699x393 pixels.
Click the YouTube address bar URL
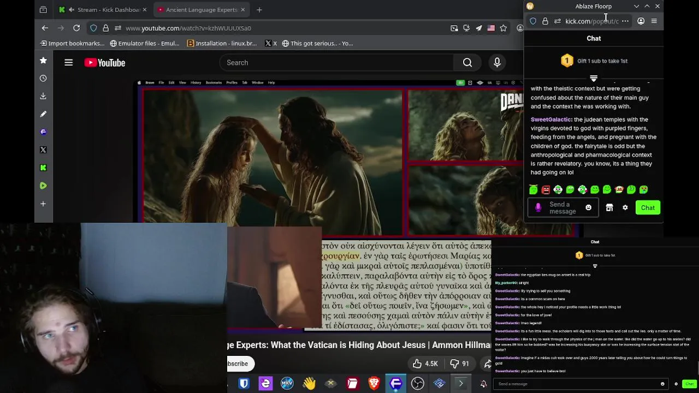click(188, 28)
